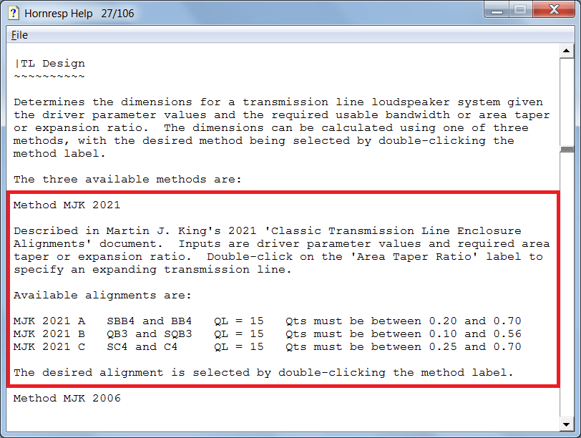Click the 'MJK 2021 C' alignment row
581x438 pixels.
pyautogui.click(x=268, y=347)
